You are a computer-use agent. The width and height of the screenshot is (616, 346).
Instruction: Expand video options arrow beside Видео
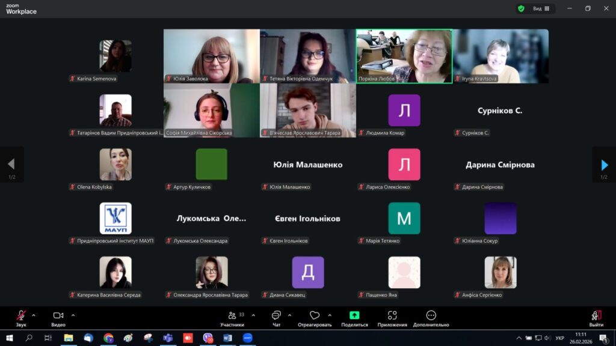73,315
